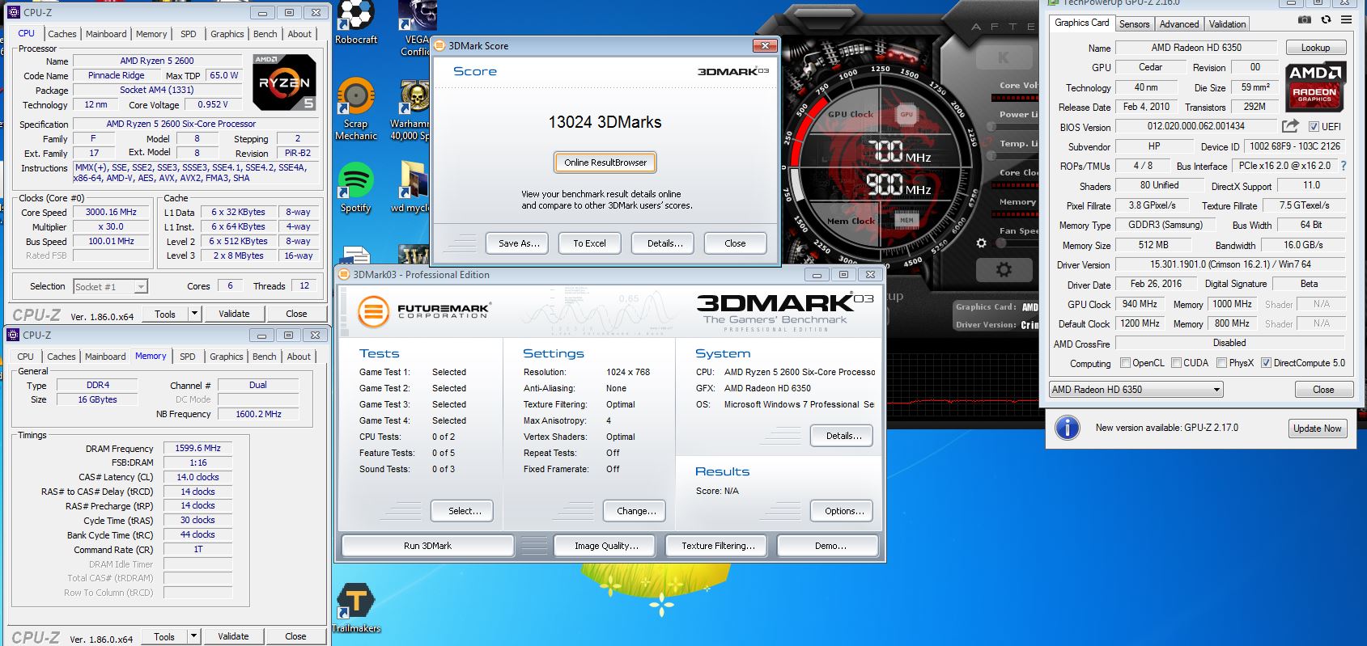The width and height of the screenshot is (1367, 646).
Task: Click the Lookup button in GPU-Z
Action: pyautogui.click(x=1315, y=48)
